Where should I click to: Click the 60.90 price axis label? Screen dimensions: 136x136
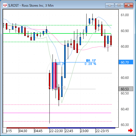[125, 31]
